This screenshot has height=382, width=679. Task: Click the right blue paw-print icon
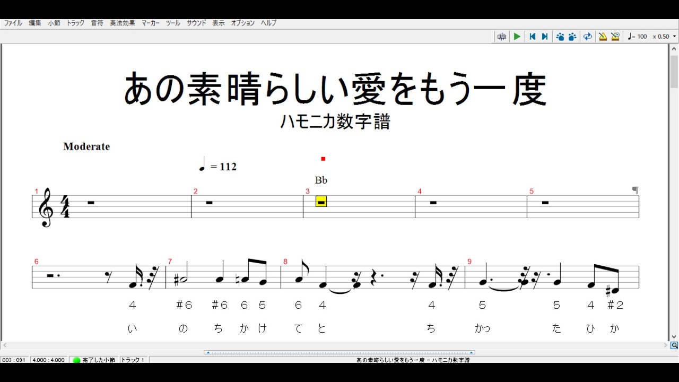[572, 37]
